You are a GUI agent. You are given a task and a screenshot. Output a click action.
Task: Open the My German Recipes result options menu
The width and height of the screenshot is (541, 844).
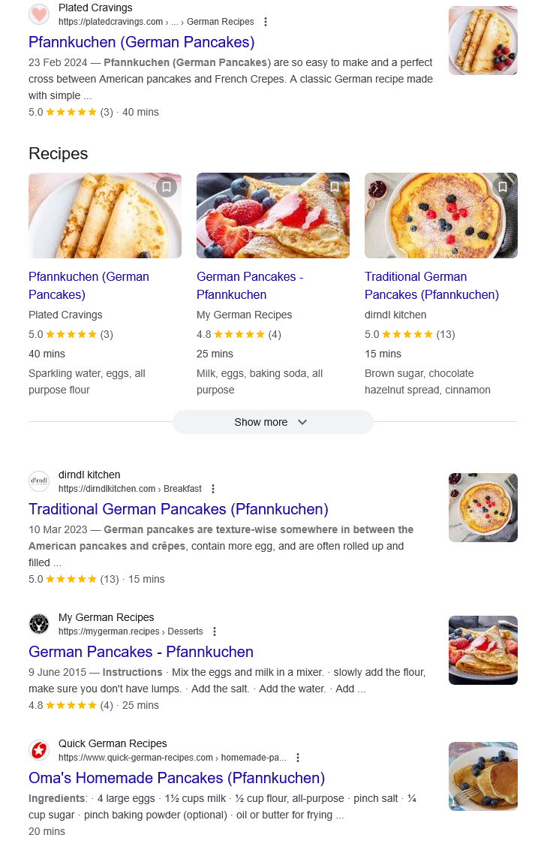tap(215, 631)
